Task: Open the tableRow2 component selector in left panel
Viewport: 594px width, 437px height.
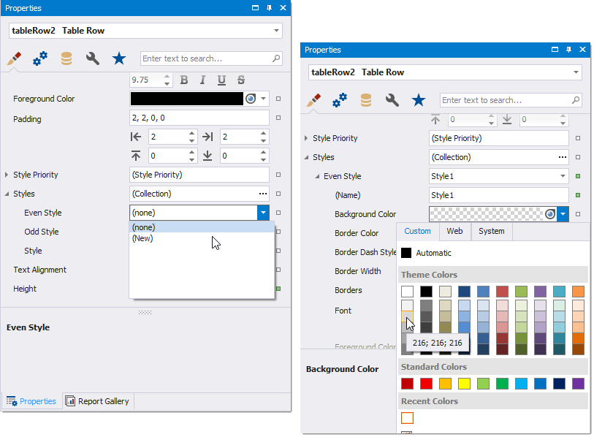Action: (x=276, y=30)
